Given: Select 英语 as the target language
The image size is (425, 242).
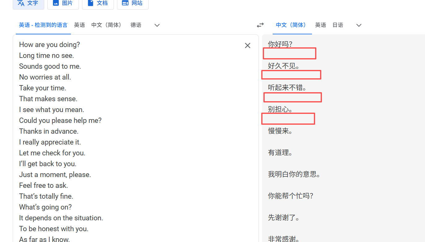Looking at the screenshot, I should click(x=320, y=25).
